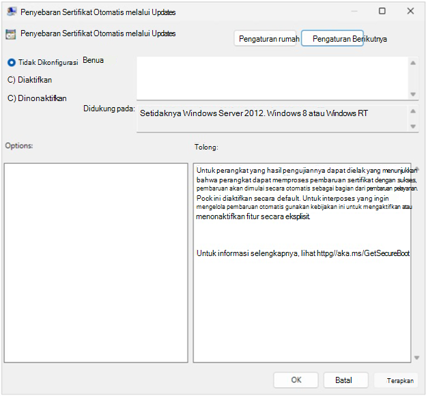Click the Pengaturan rumah button

(x=265, y=39)
